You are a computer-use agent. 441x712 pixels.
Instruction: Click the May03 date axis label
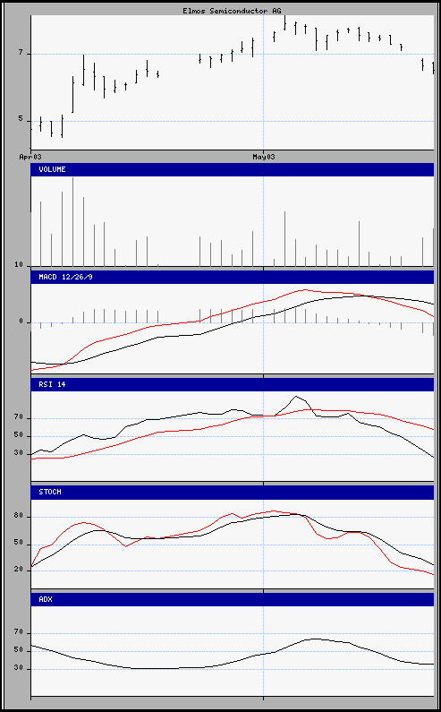point(264,157)
